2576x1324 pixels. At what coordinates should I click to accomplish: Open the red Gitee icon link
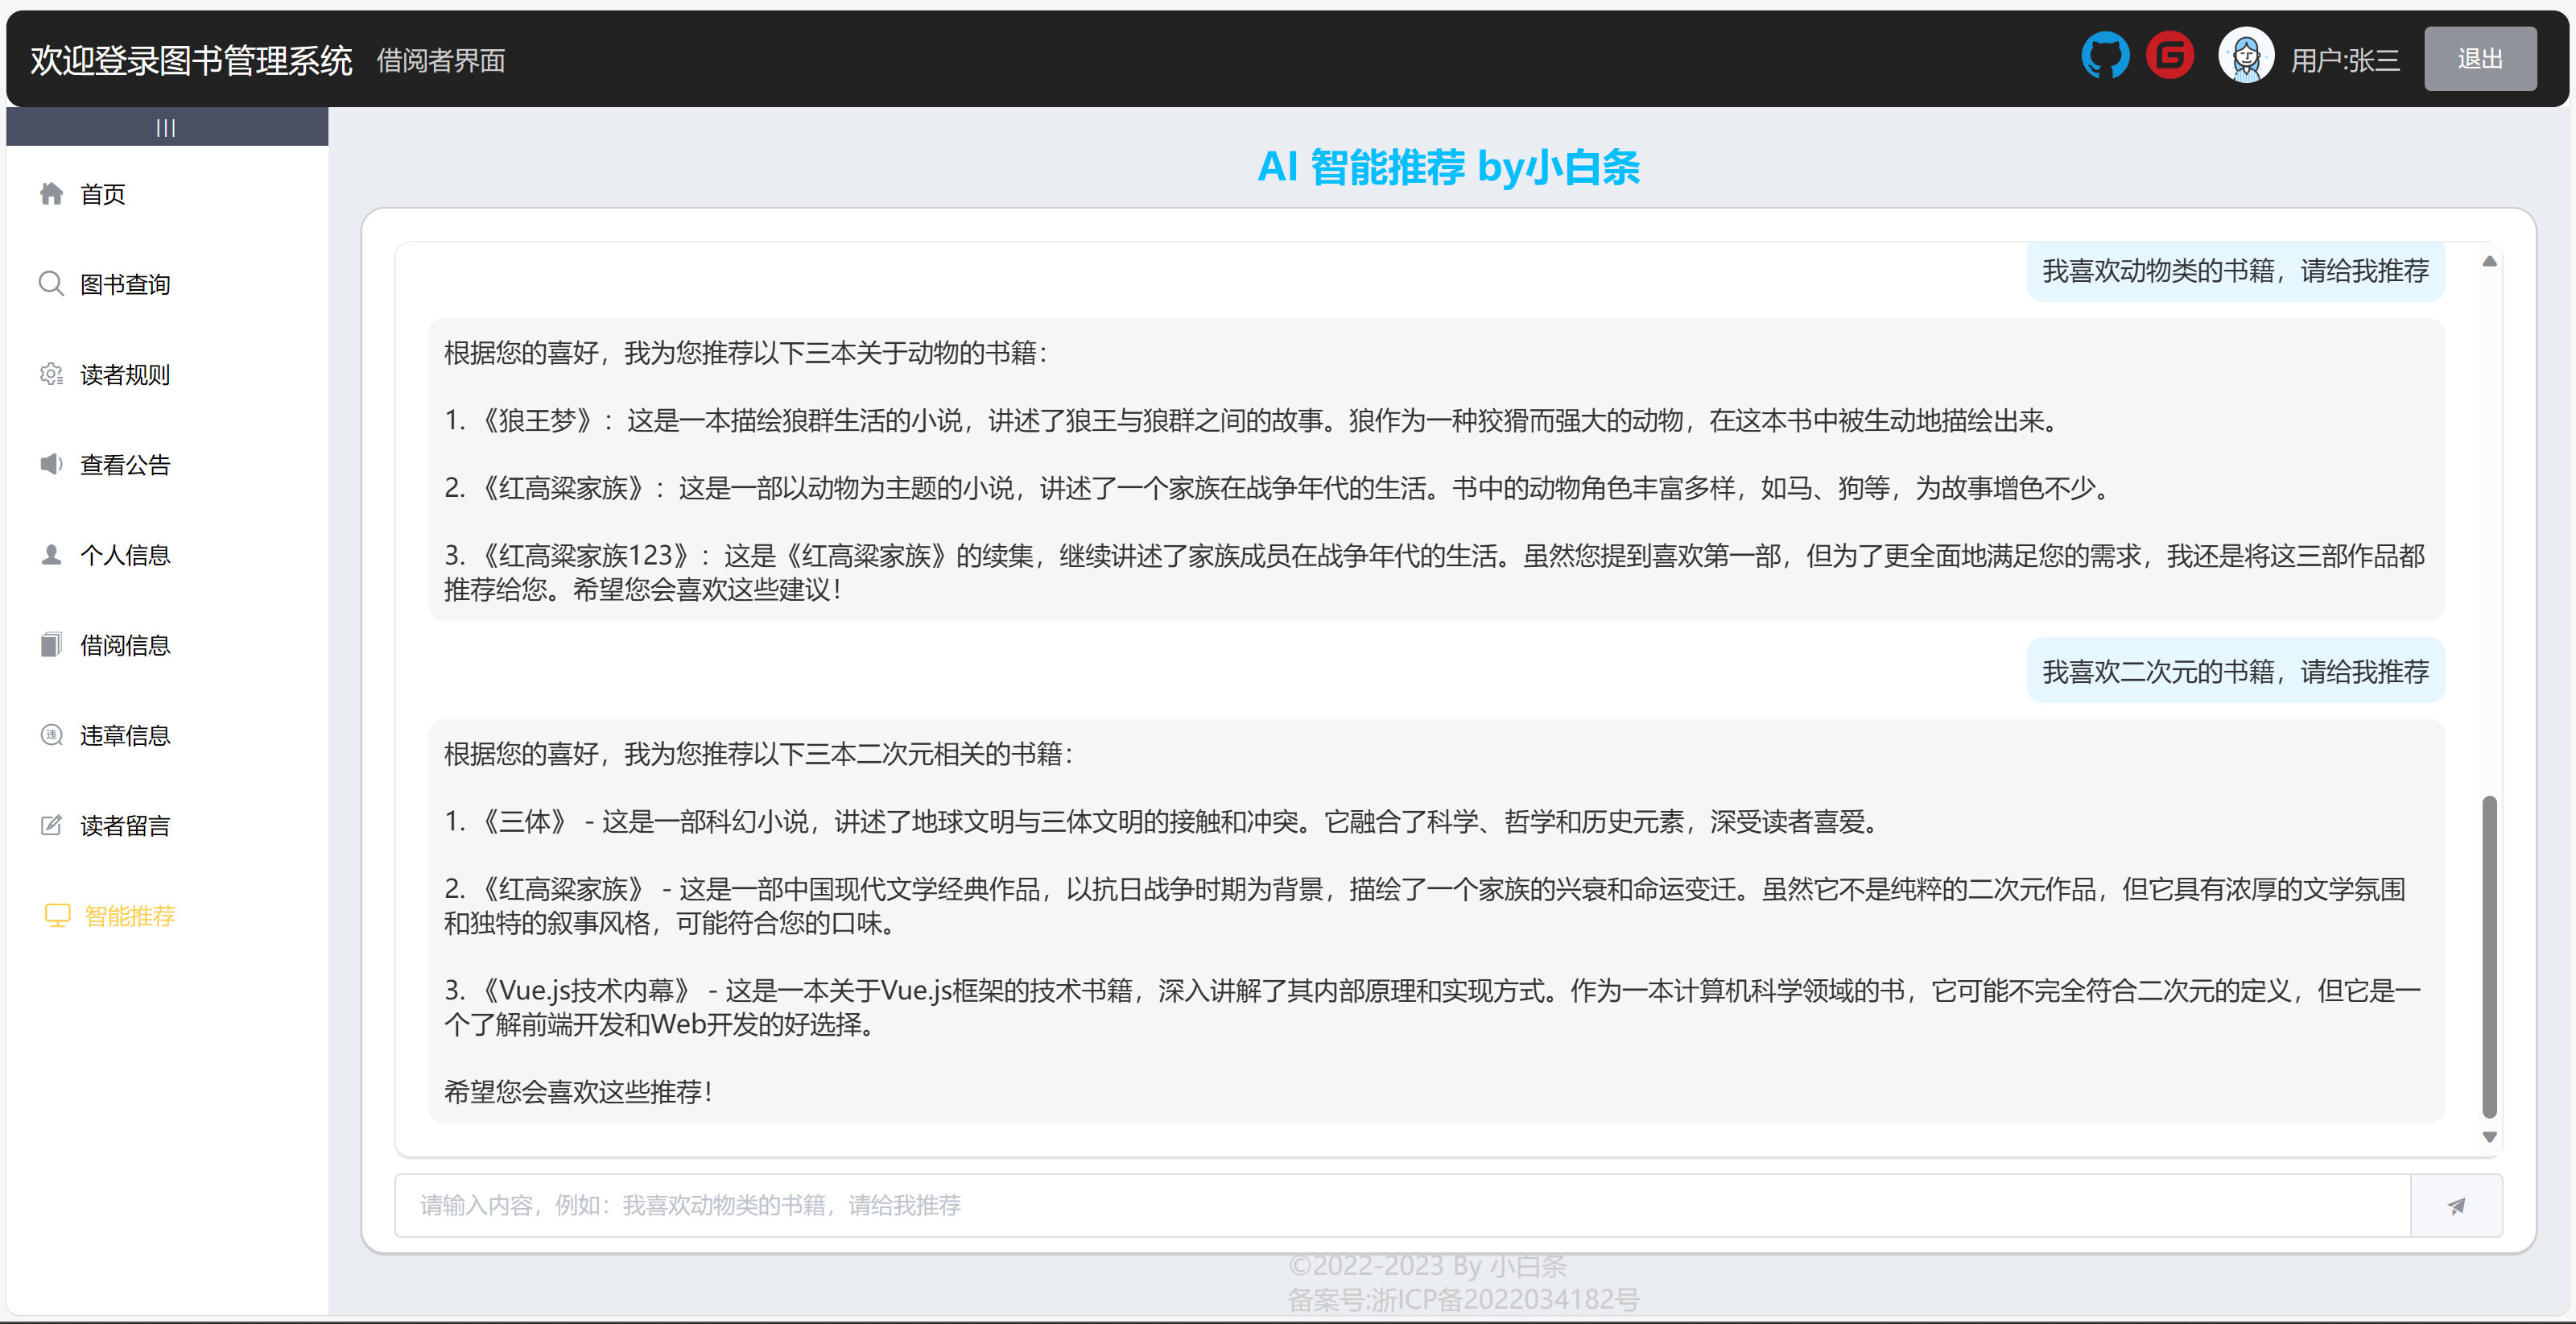click(x=2169, y=56)
